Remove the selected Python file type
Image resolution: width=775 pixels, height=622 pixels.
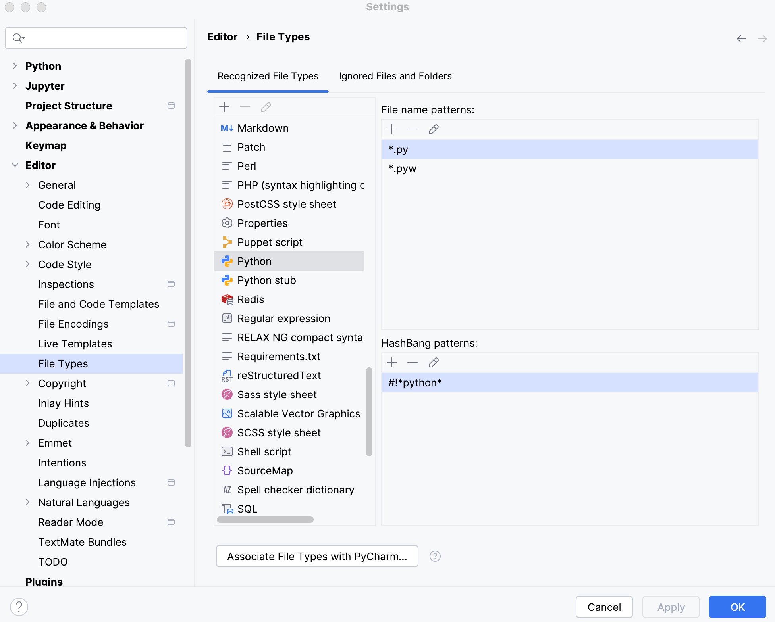pyautogui.click(x=245, y=107)
